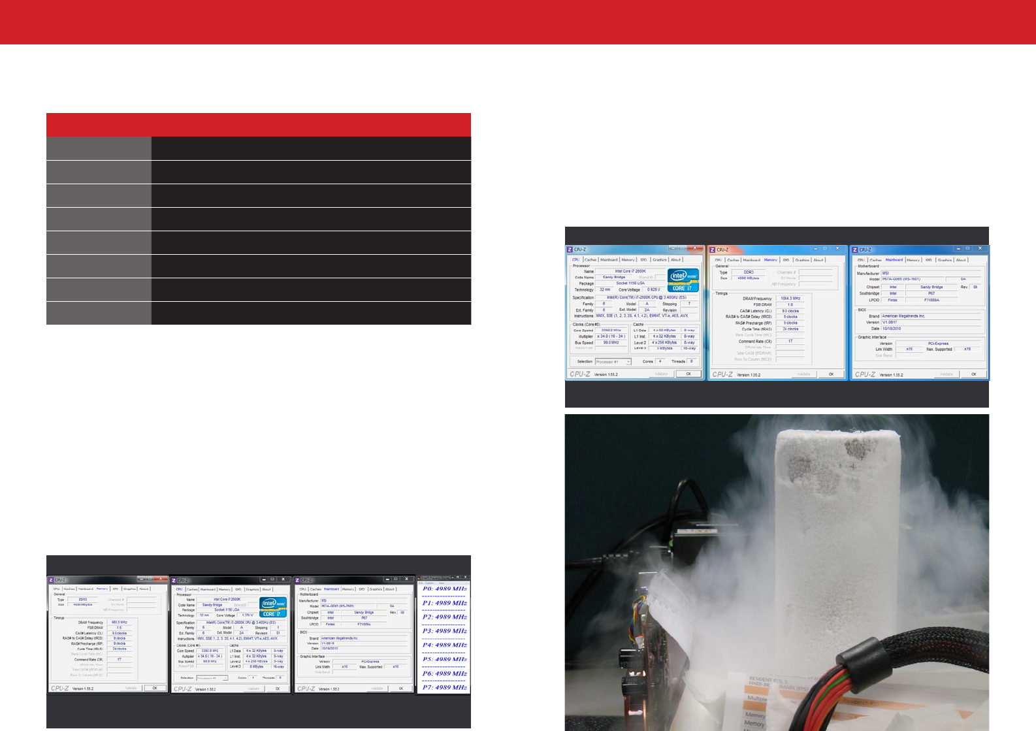The height and width of the screenshot is (731, 1036).
Task: Select Graphics tab in the 1:5 FSB:DRAM memory window
Action: [129, 589]
